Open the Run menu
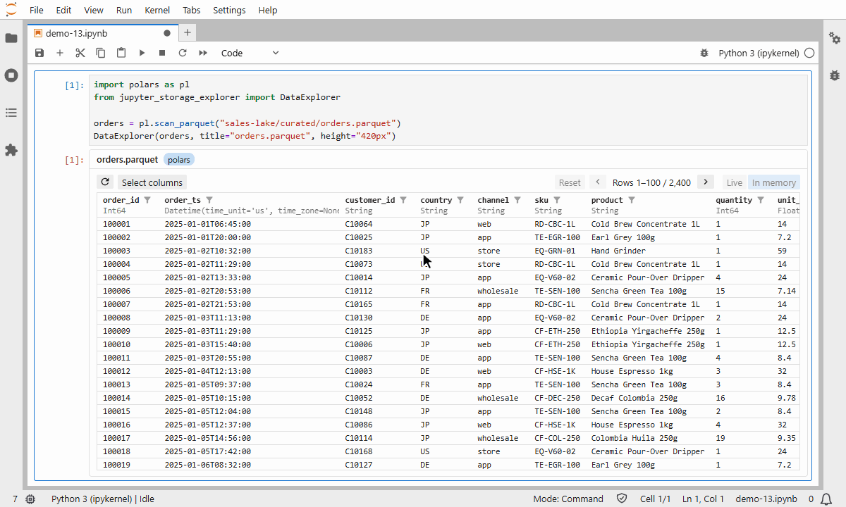Image resolution: width=846 pixels, height=507 pixels. [124, 10]
